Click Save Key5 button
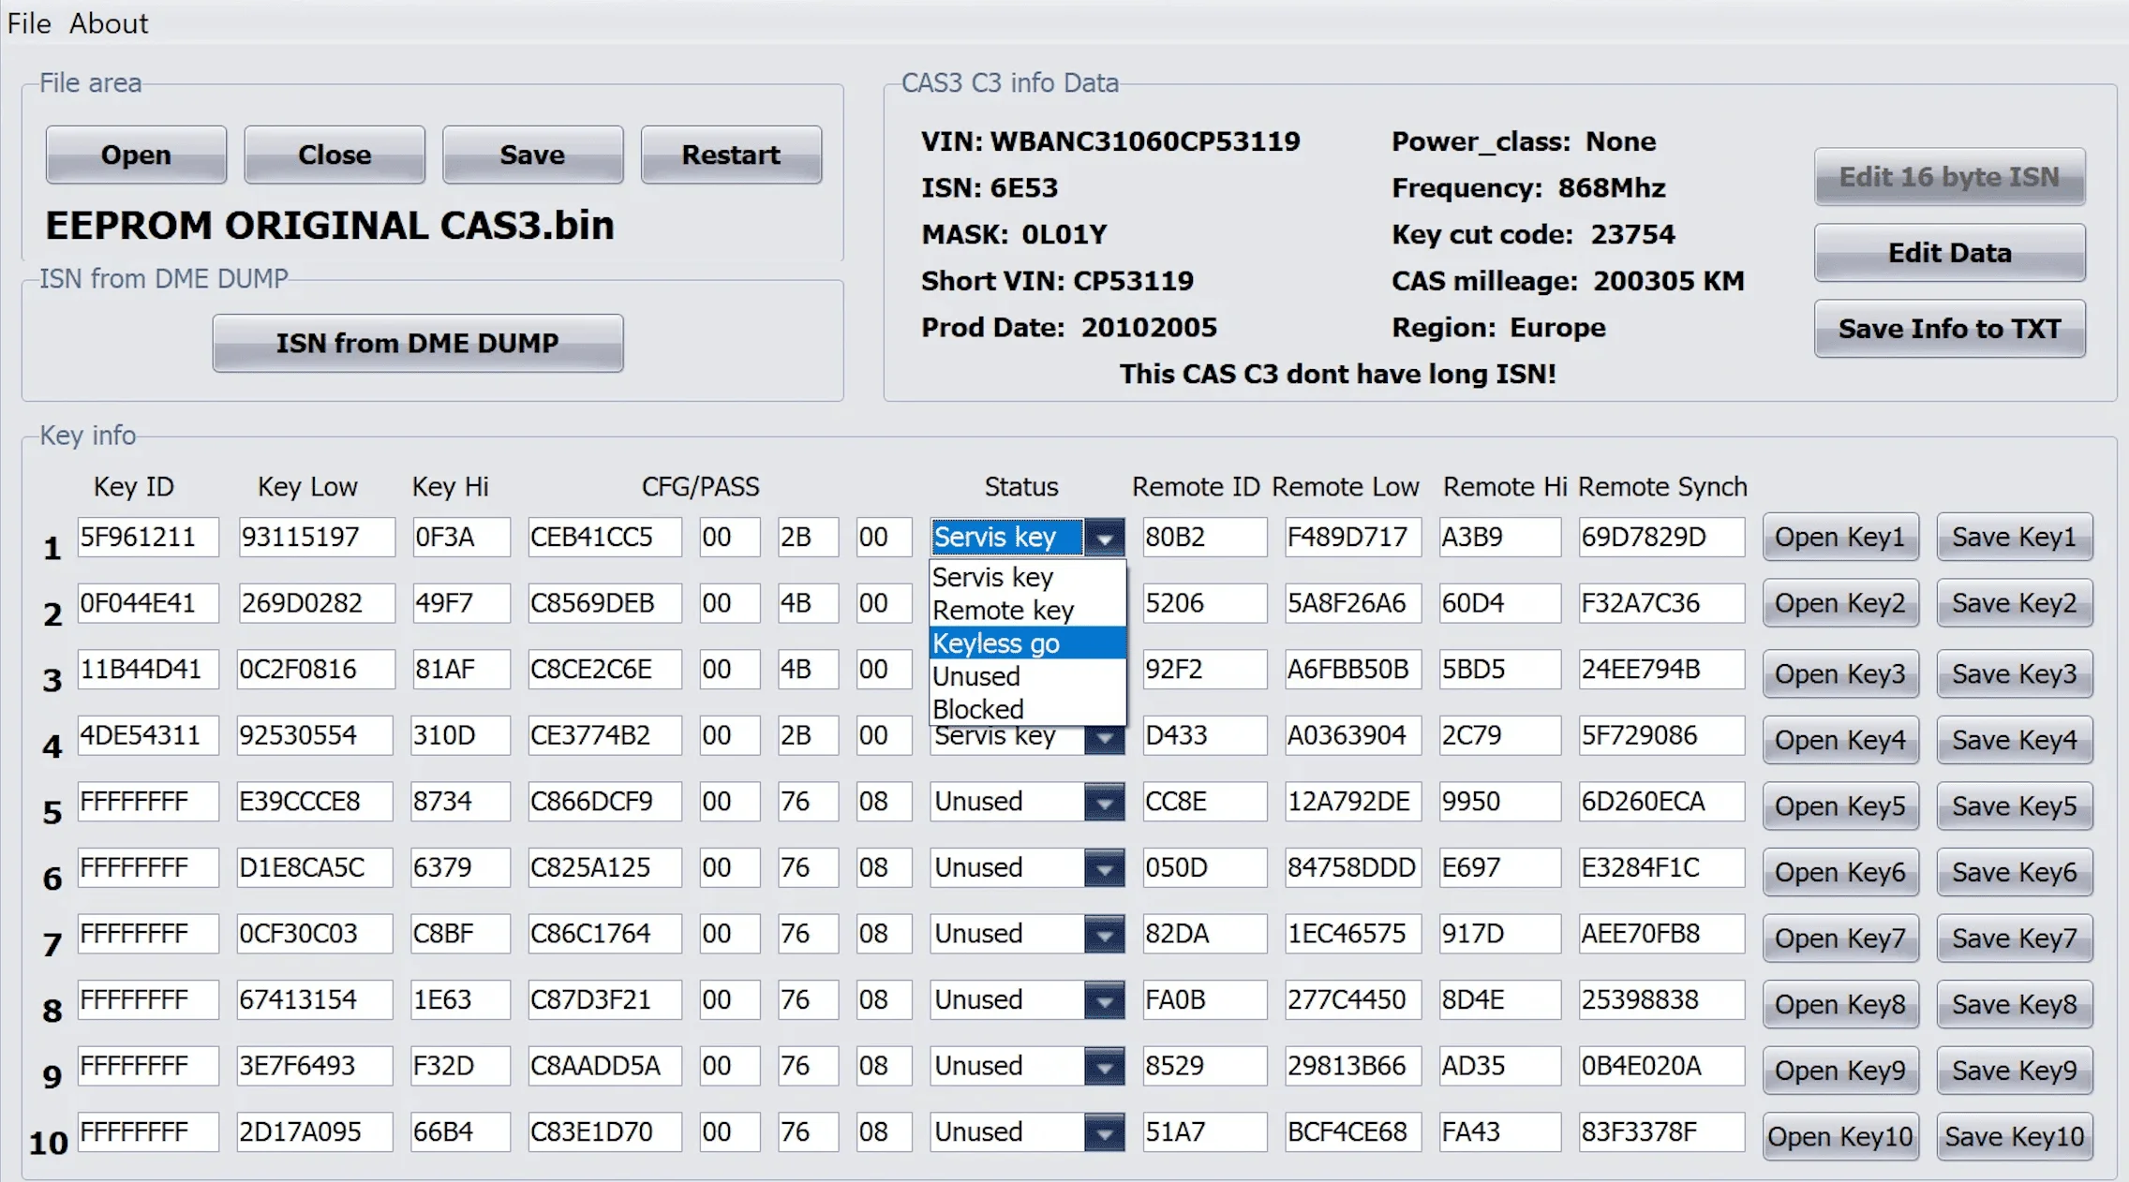 coord(2015,805)
